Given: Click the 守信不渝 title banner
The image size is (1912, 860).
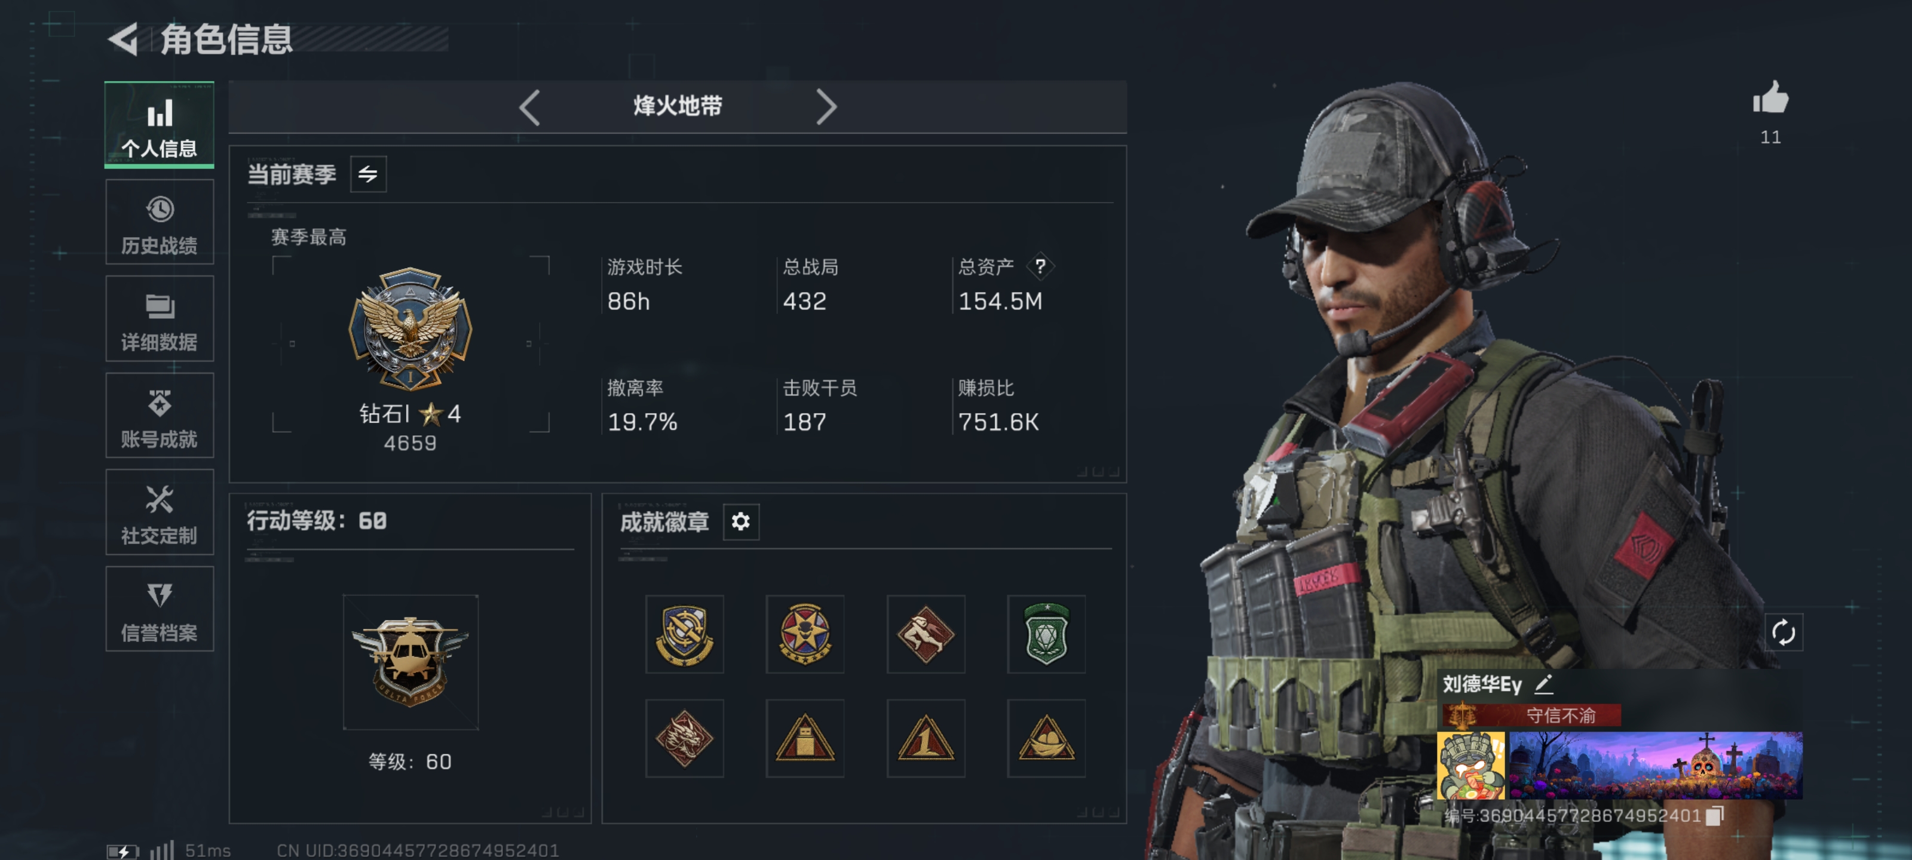Looking at the screenshot, I should (1531, 715).
